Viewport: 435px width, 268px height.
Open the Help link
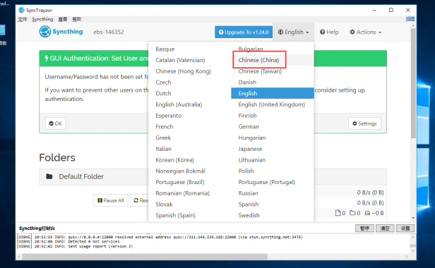pyautogui.click(x=329, y=32)
